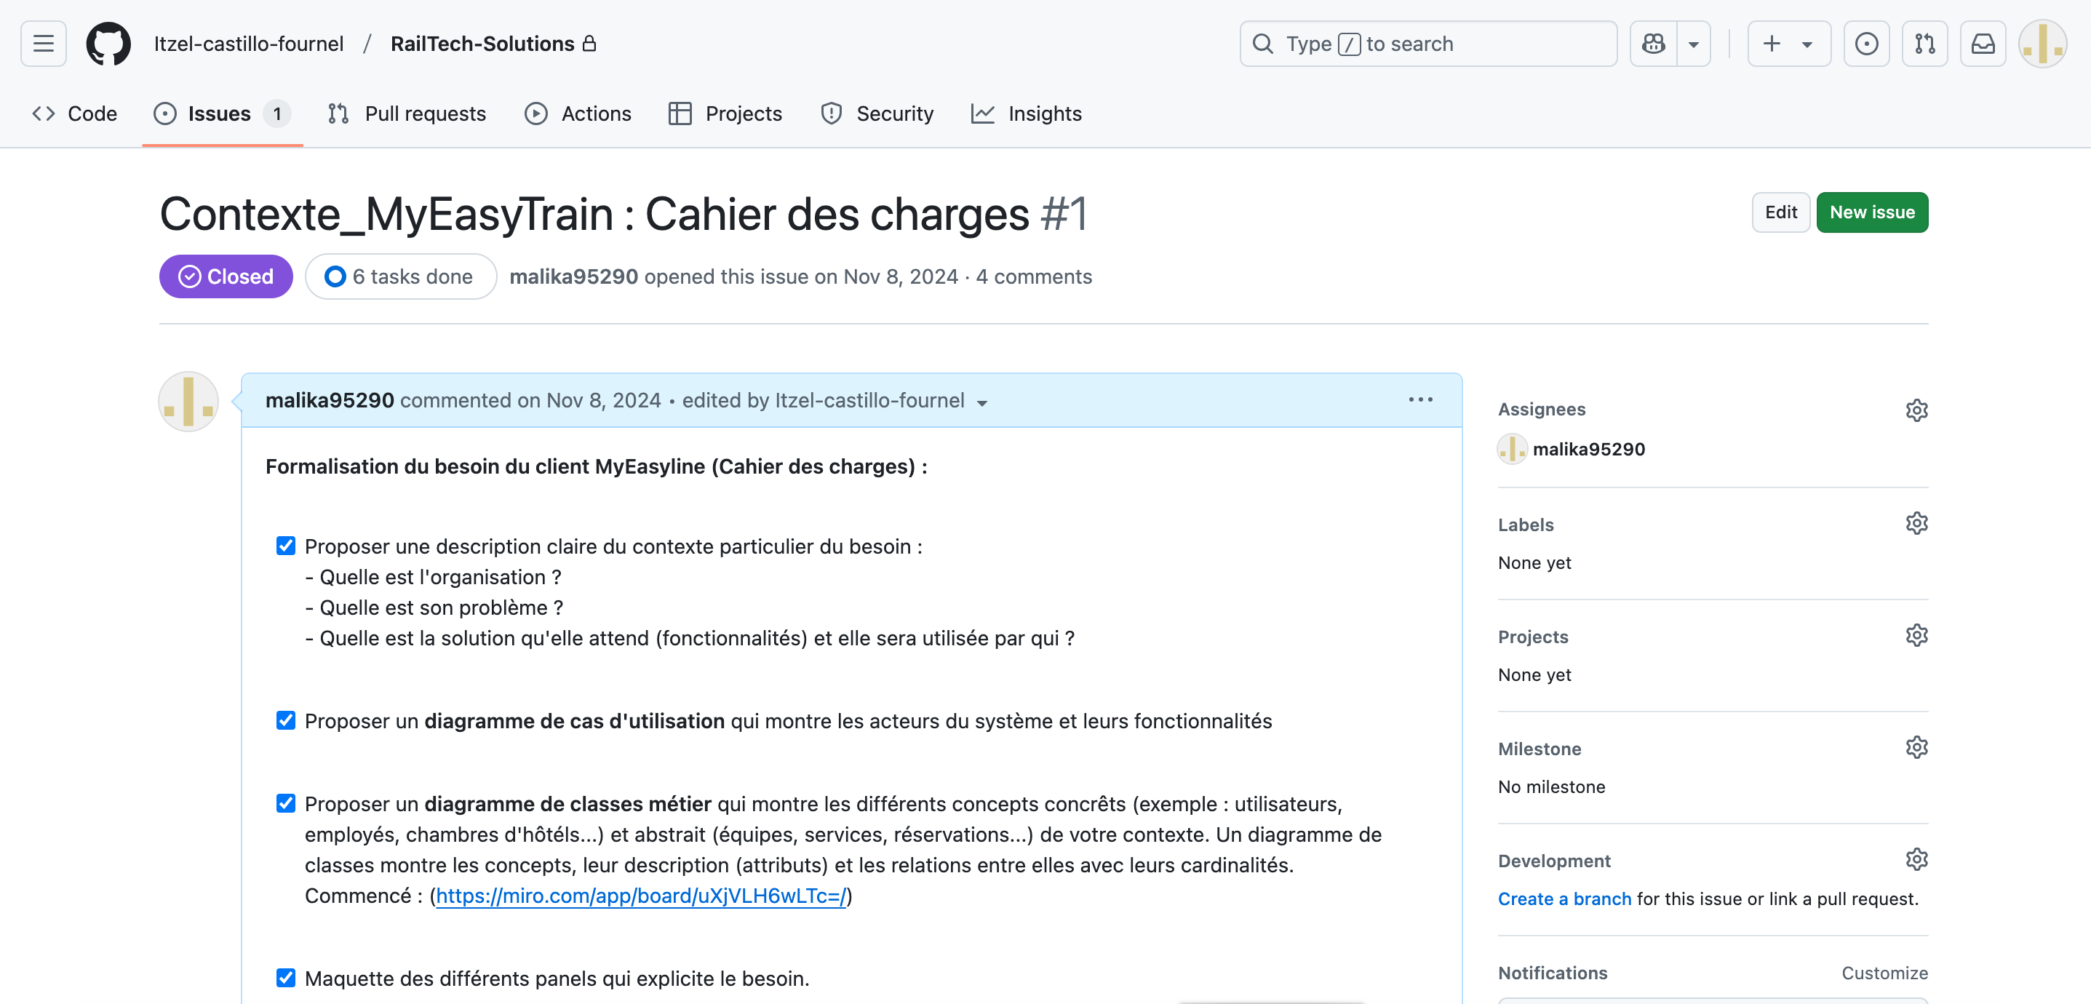Open Development gear settings
The height and width of the screenshot is (1004, 2091).
[1916, 859]
